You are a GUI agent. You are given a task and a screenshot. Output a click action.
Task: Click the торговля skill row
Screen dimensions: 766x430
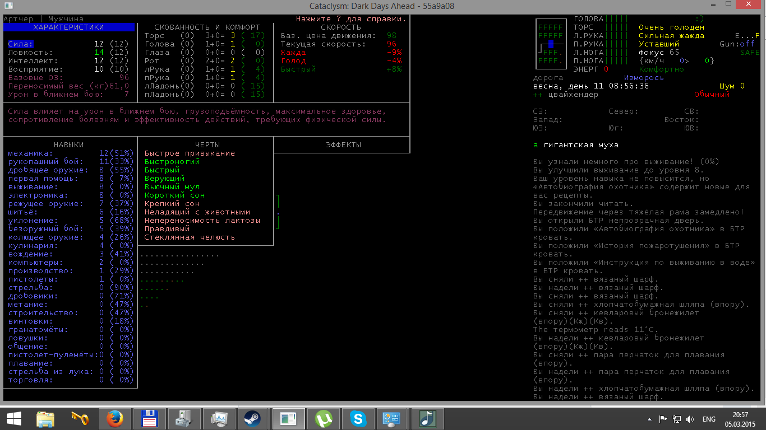[71, 380]
